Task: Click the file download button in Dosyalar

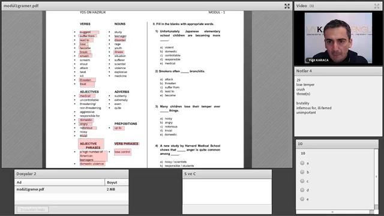Action: point(33,209)
